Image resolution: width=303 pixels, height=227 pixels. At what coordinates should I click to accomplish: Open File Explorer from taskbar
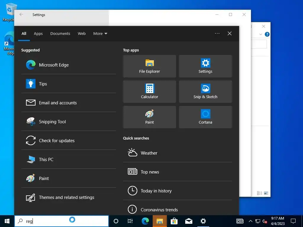159,221
